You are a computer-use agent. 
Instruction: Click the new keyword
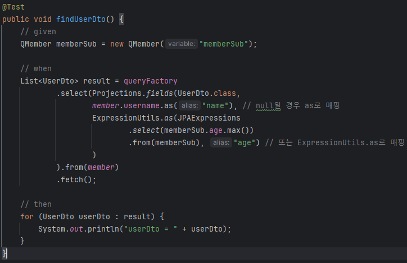117,44
